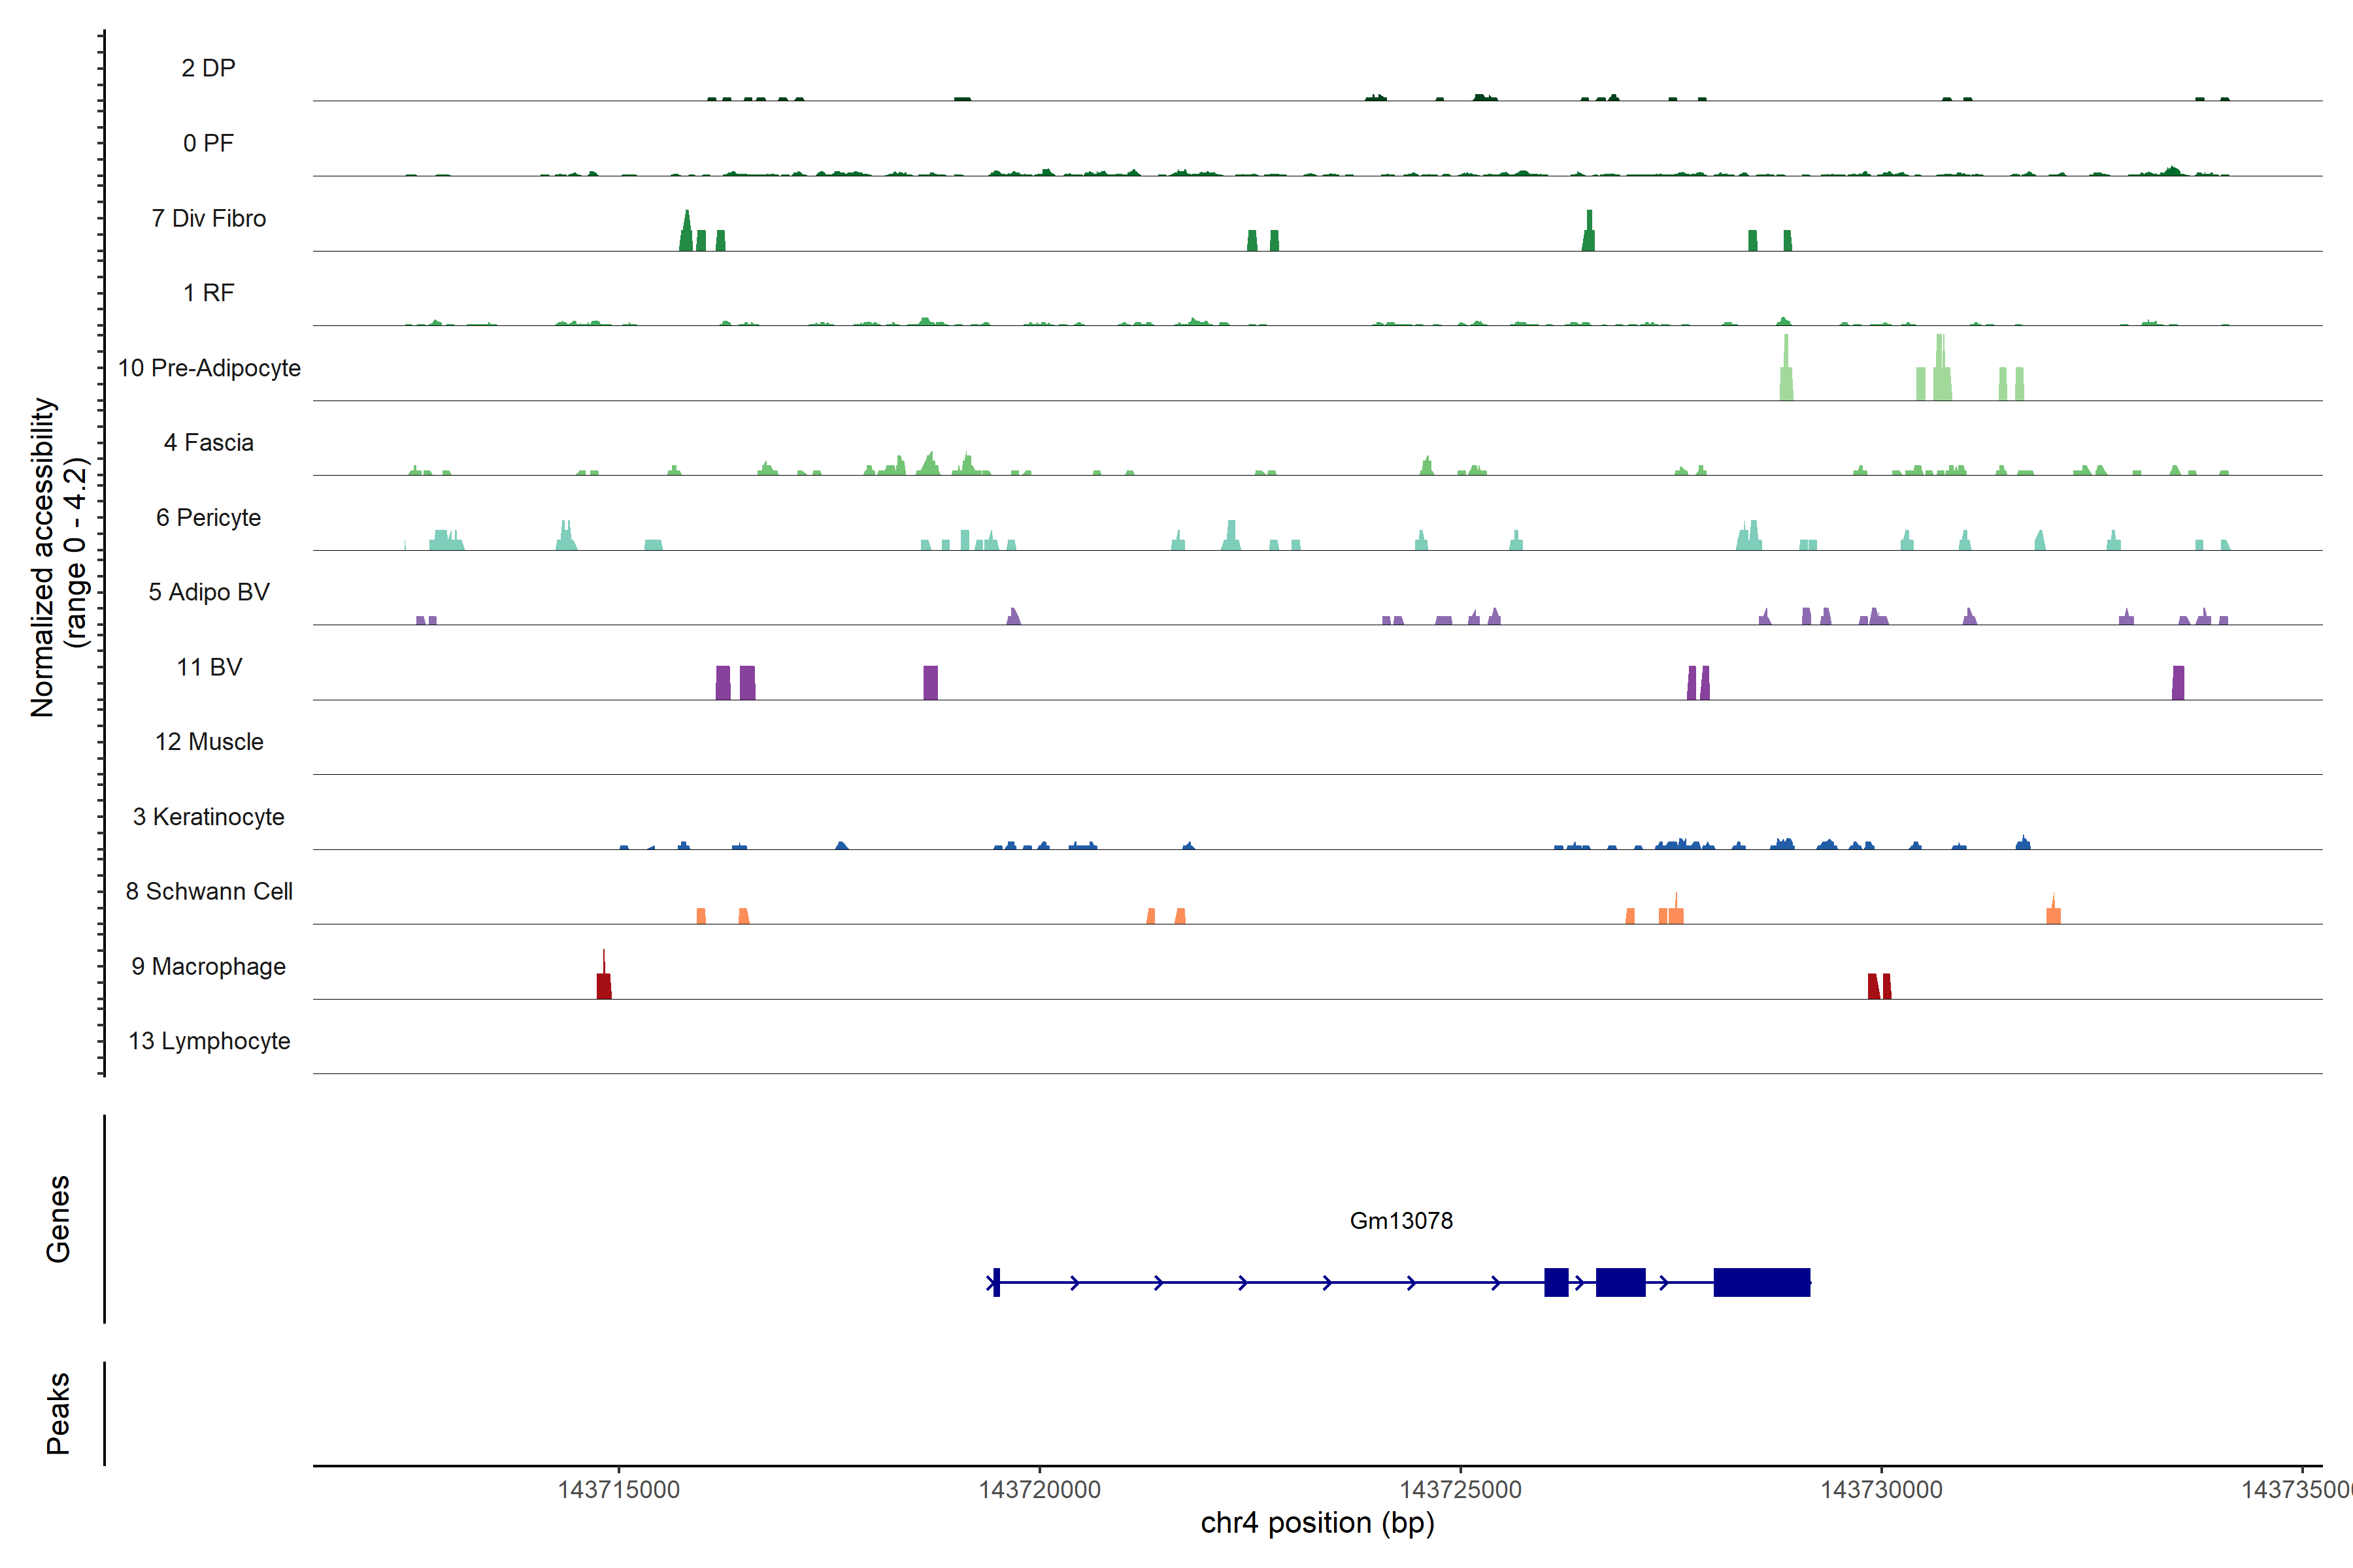Click the 2 DP track label
This screenshot has width=2353, height=1568.
[x=208, y=68]
